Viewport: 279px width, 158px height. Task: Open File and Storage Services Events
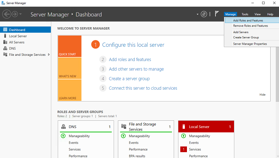coord(134,143)
